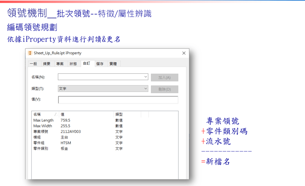Click the Inventor icon in the dialog title bar
This screenshot has height=186, width=305.
pos(30,53)
